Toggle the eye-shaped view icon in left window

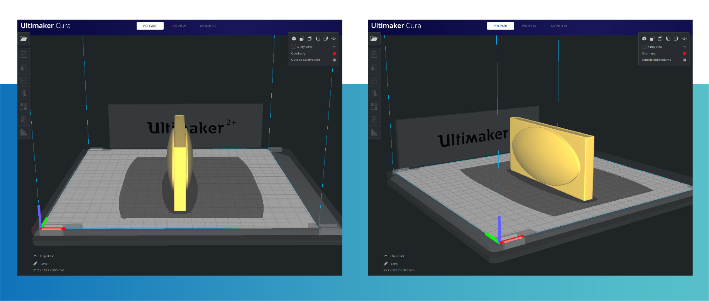pyautogui.click(x=334, y=38)
